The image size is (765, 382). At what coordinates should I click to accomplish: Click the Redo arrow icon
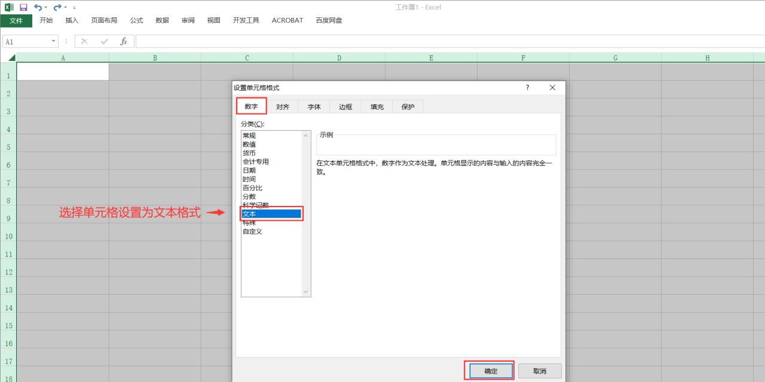coord(57,7)
